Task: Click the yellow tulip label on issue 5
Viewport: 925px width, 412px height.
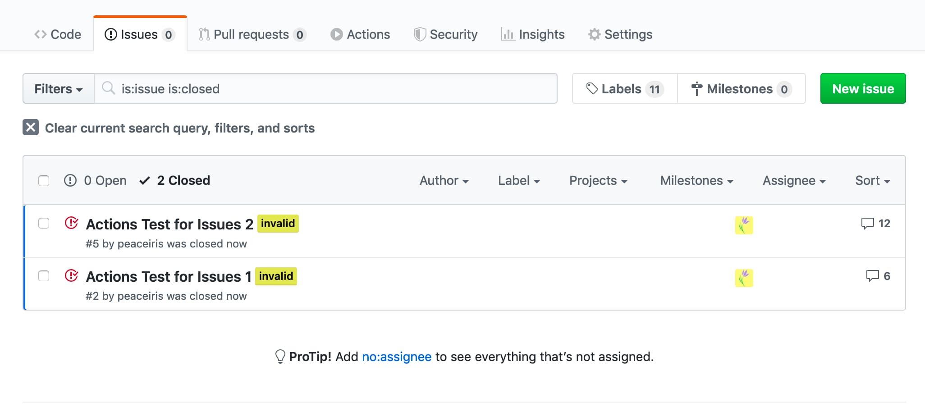Action: [x=744, y=225]
